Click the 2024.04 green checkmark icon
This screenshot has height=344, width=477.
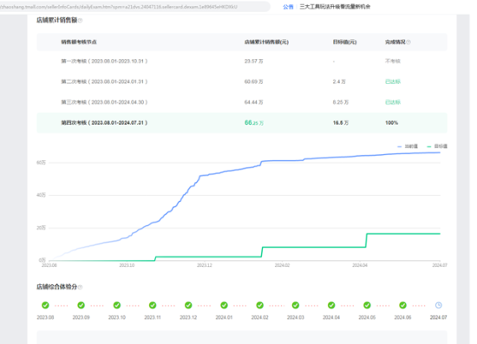(331, 305)
